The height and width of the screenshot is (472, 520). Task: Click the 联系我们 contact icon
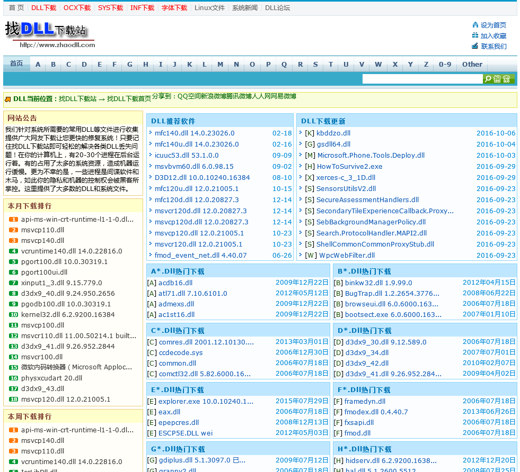tap(475, 46)
